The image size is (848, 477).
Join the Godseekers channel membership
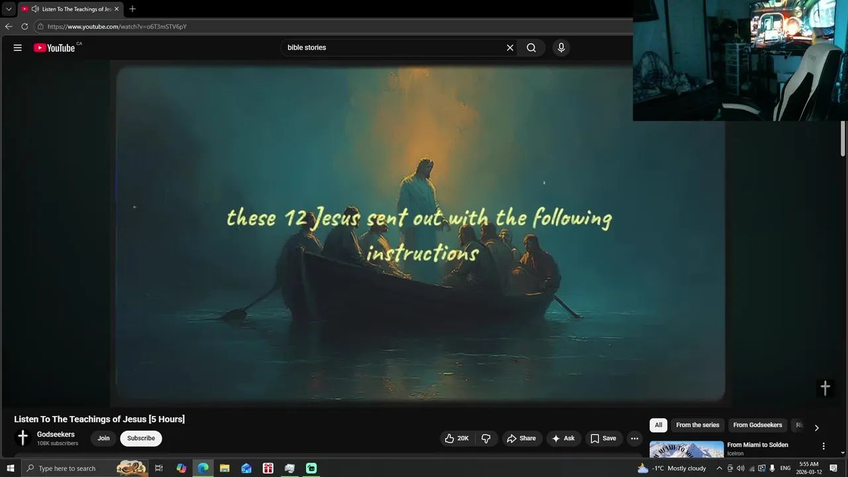[103, 439]
